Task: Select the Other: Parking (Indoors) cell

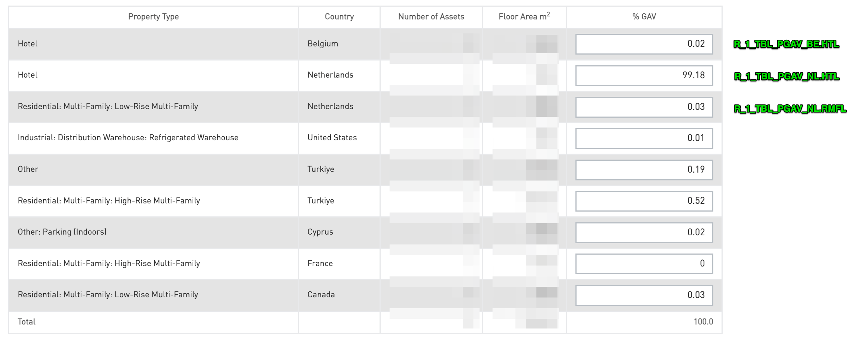Action: point(62,232)
